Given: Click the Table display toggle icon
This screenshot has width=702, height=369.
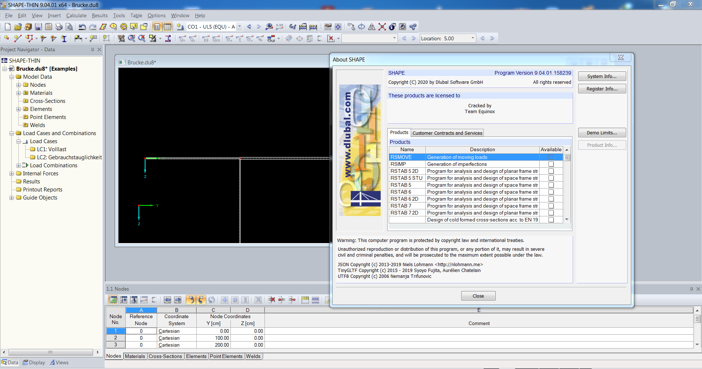Looking at the screenshot, I should (167, 27).
